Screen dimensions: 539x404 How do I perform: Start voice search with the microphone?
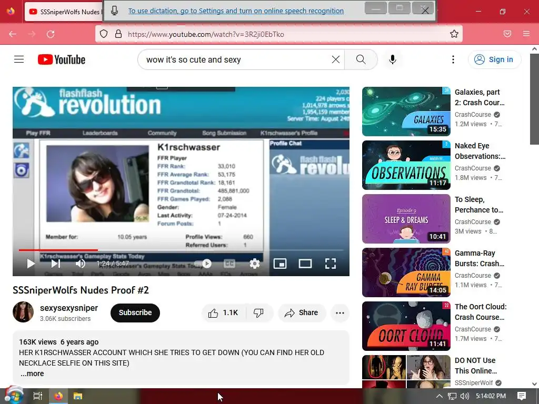point(393,59)
